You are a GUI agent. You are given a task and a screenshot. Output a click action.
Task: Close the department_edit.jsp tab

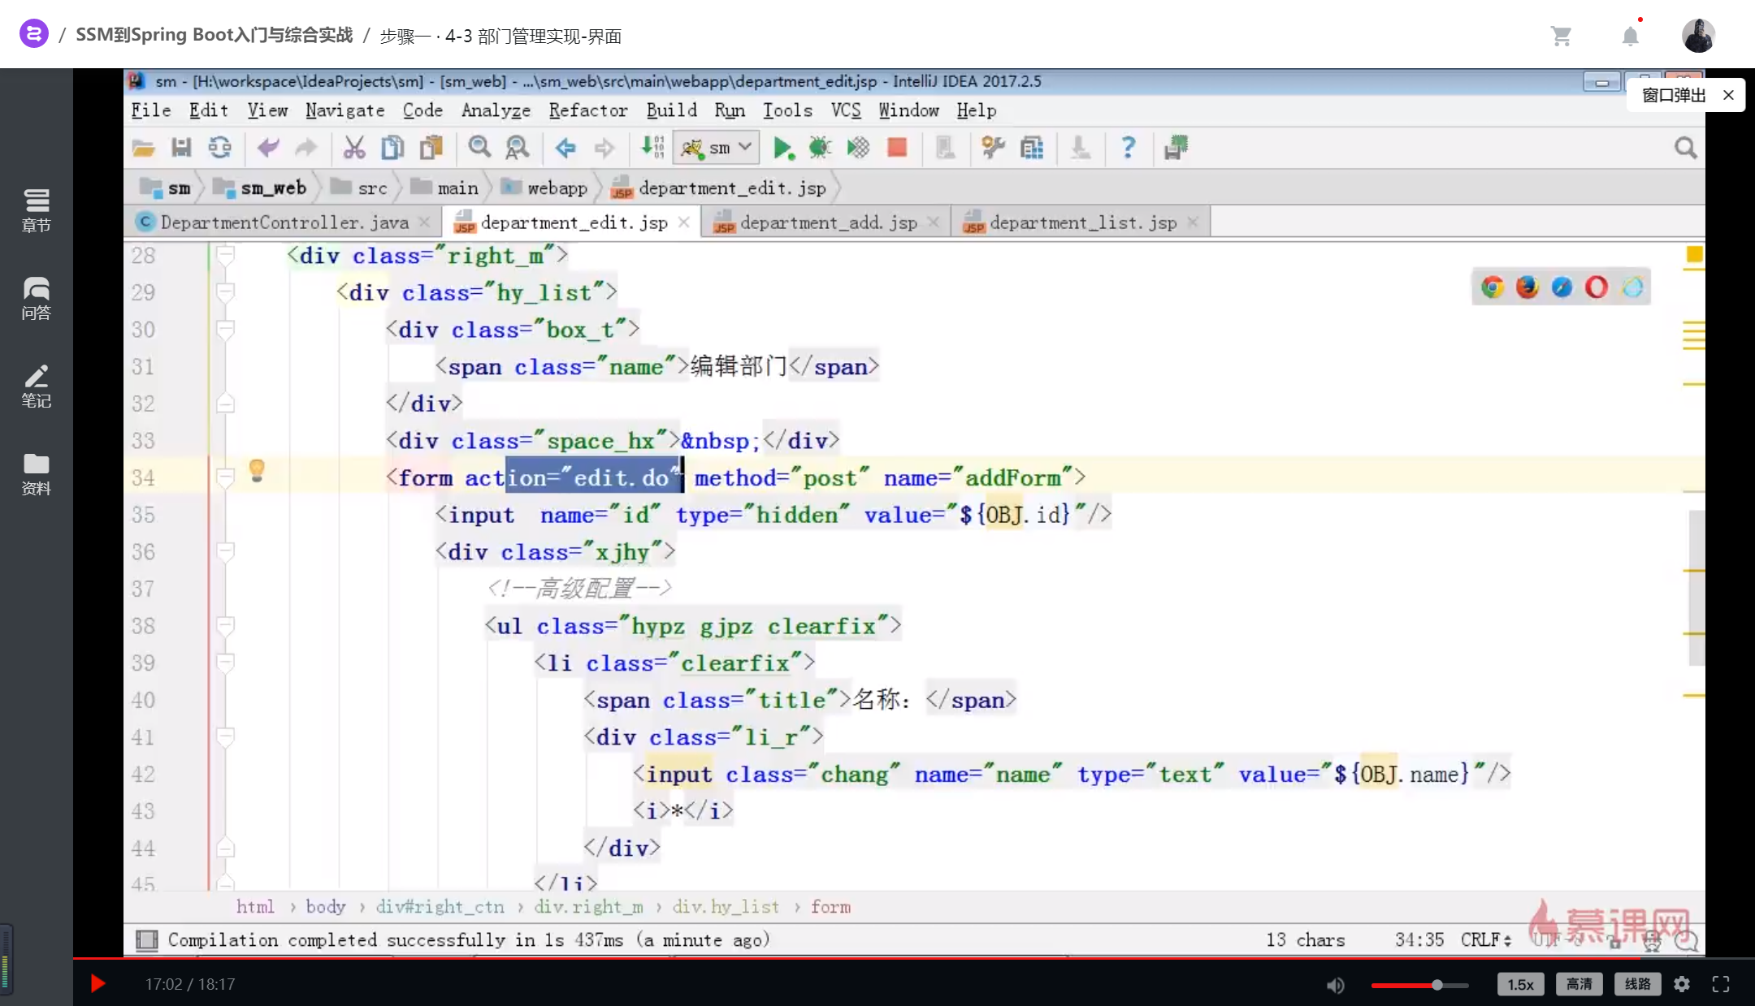(x=684, y=222)
